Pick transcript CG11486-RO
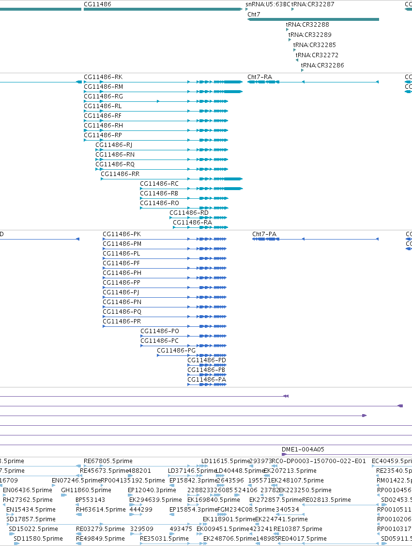This screenshot has height=546, width=412. point(160,203)
